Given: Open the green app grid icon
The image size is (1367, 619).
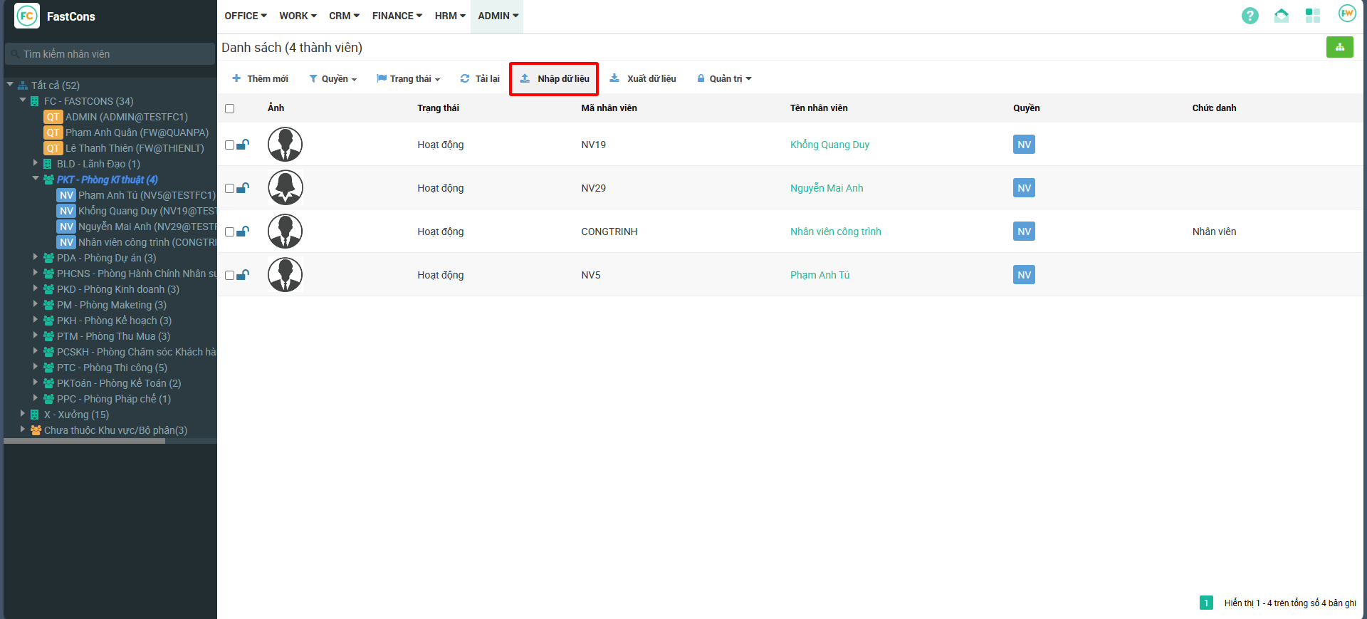Looking at the screenshot, I should [x=1312, y=16].
